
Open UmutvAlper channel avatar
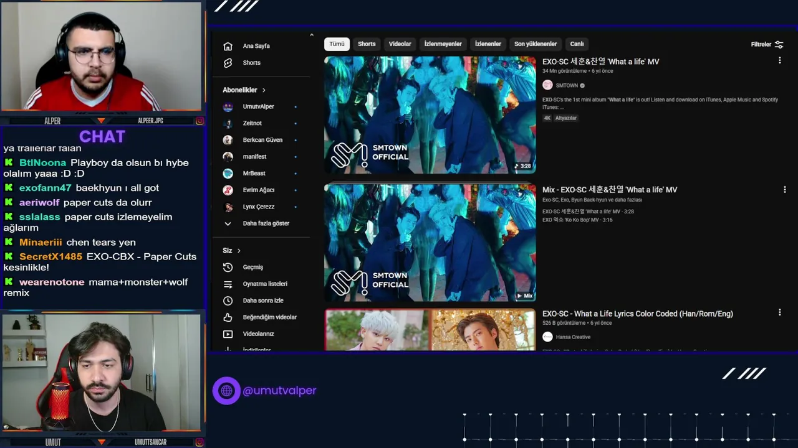point(228,106)
